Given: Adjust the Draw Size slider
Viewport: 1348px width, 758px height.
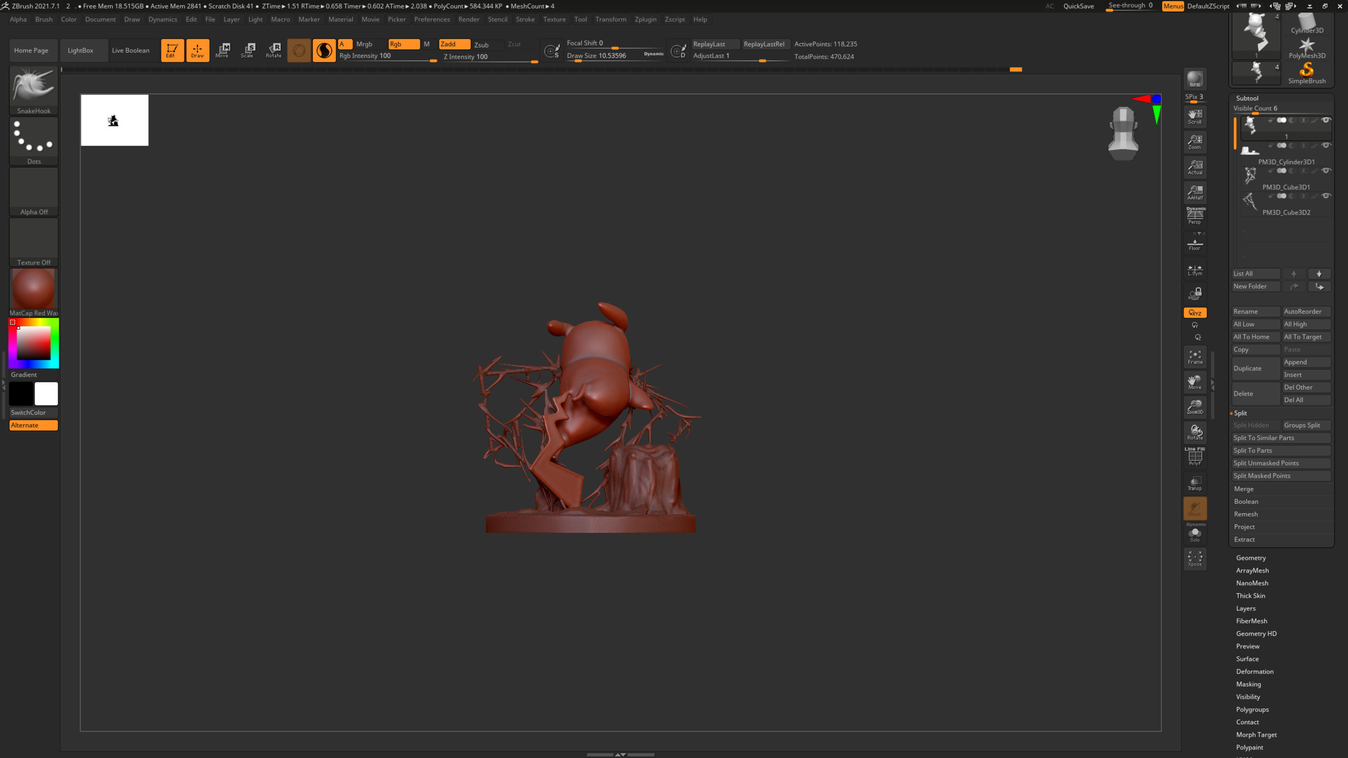Looking at the screenshot, I should [615, 56].
